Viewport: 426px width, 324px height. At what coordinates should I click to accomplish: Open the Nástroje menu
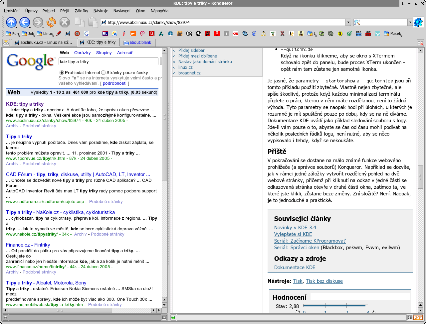click(101, 11)
